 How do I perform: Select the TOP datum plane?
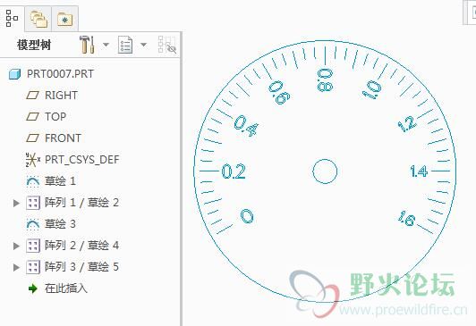pyautogui.click(x=55, y=117)
